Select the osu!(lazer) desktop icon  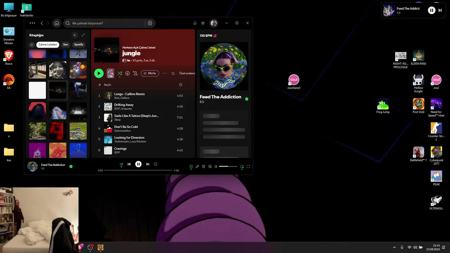[x=294, y=82]
